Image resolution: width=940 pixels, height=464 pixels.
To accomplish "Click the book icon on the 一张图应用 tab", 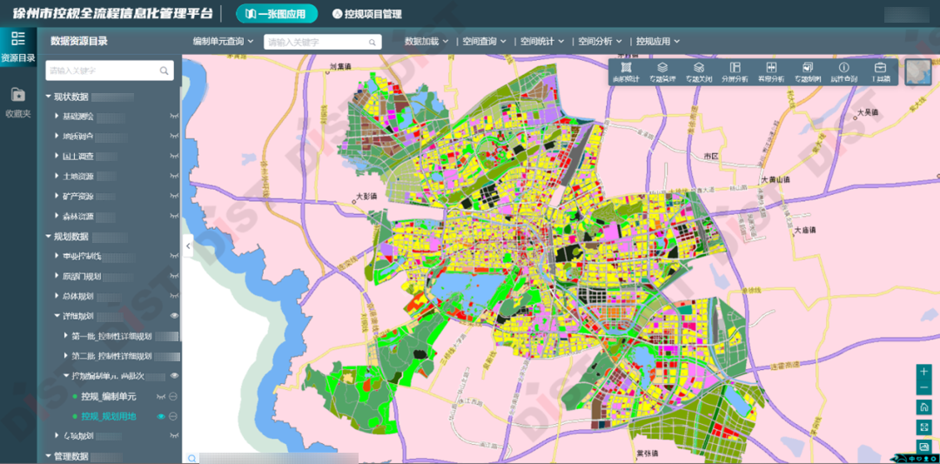I will click(x=250, y=14).
